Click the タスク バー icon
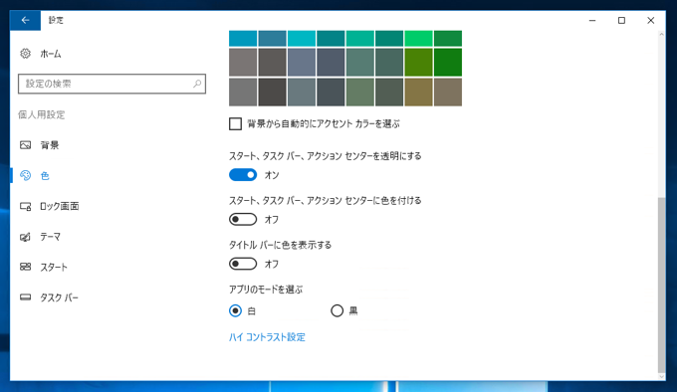The height and width of the screenshot is (392, 677). coord(26,297)
